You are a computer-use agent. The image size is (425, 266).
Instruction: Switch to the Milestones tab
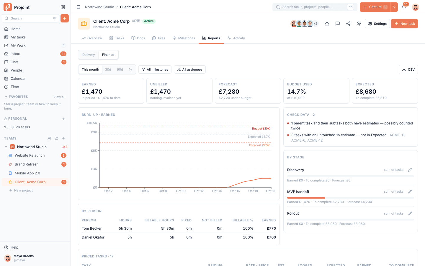pyautogui.click(x=184, y=38)
